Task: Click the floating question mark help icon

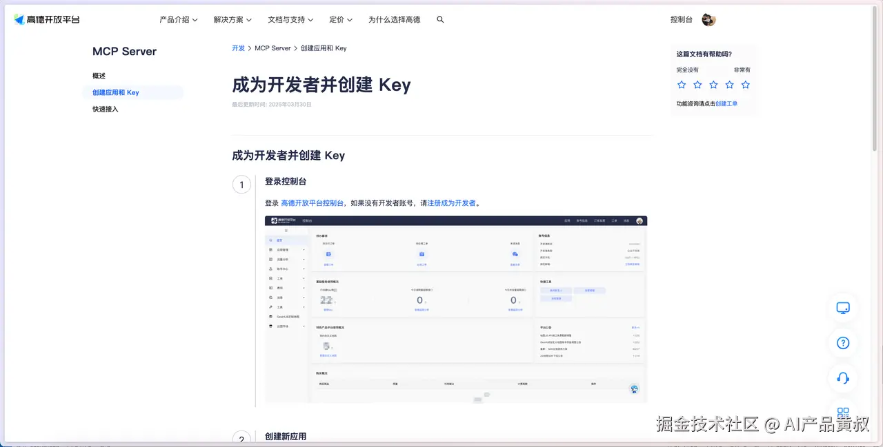Action: pos(842,343)
